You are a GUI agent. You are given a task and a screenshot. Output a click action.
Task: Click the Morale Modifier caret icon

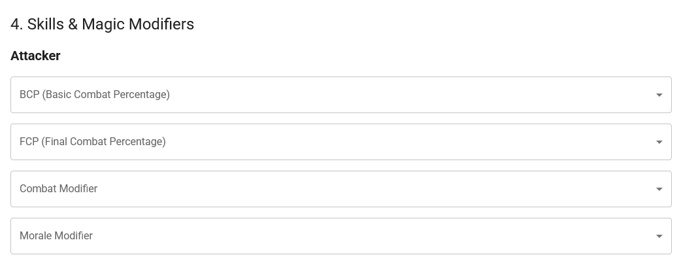point(659,237)
